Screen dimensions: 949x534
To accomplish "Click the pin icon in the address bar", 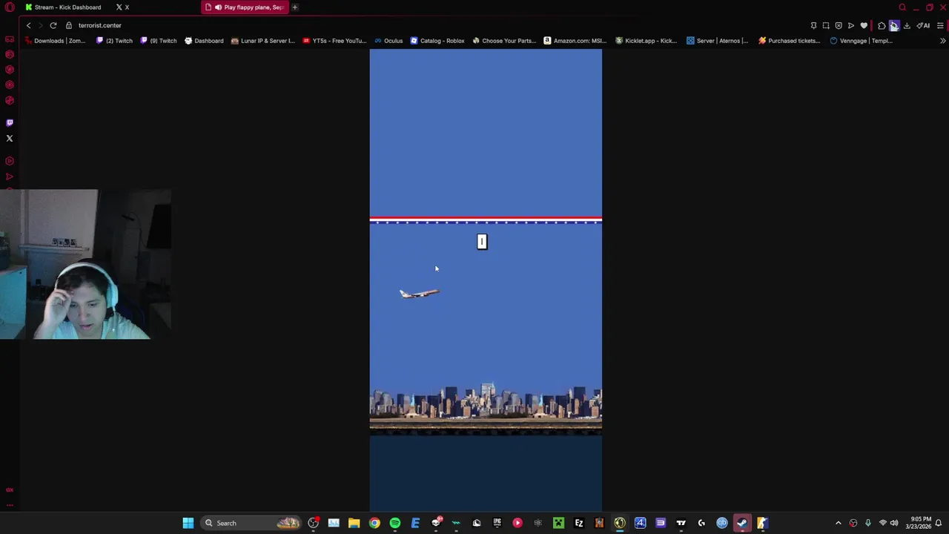I will 813,25.
